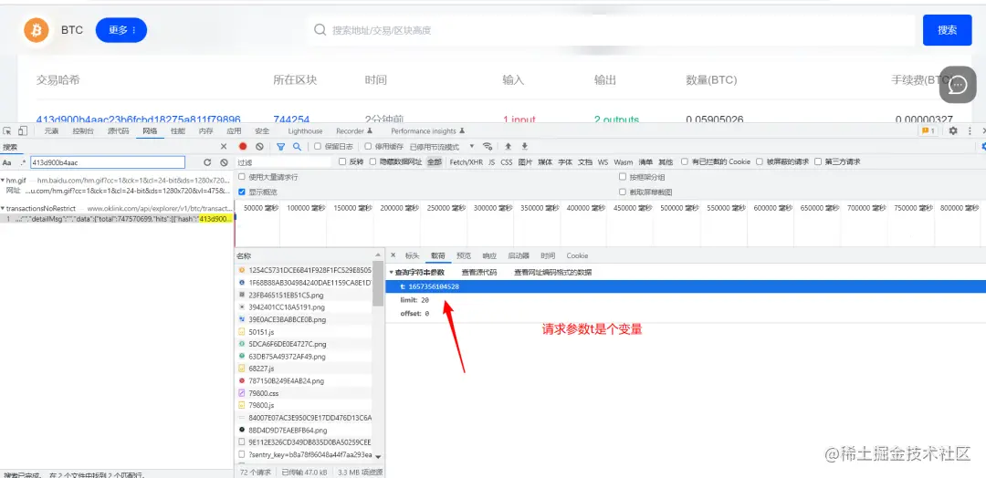Filter requests by WS type
This screenshot has width=986, height=478.
pyautogui.click(x=603, y=162)
